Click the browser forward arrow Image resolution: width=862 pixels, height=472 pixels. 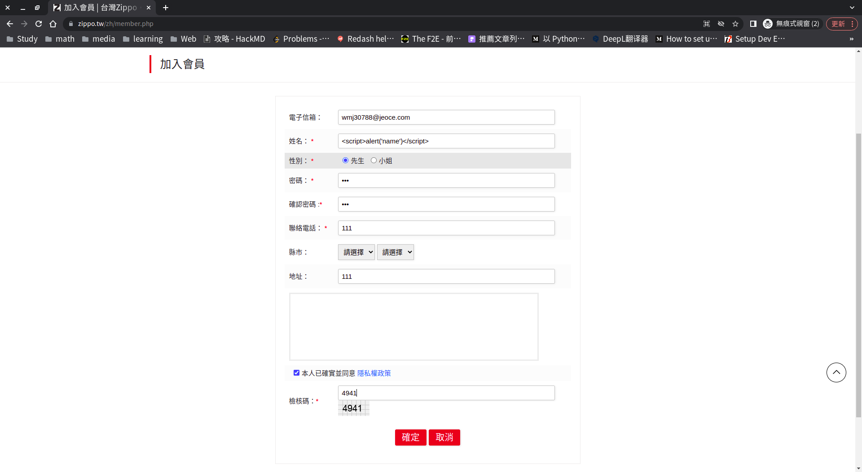24,24
